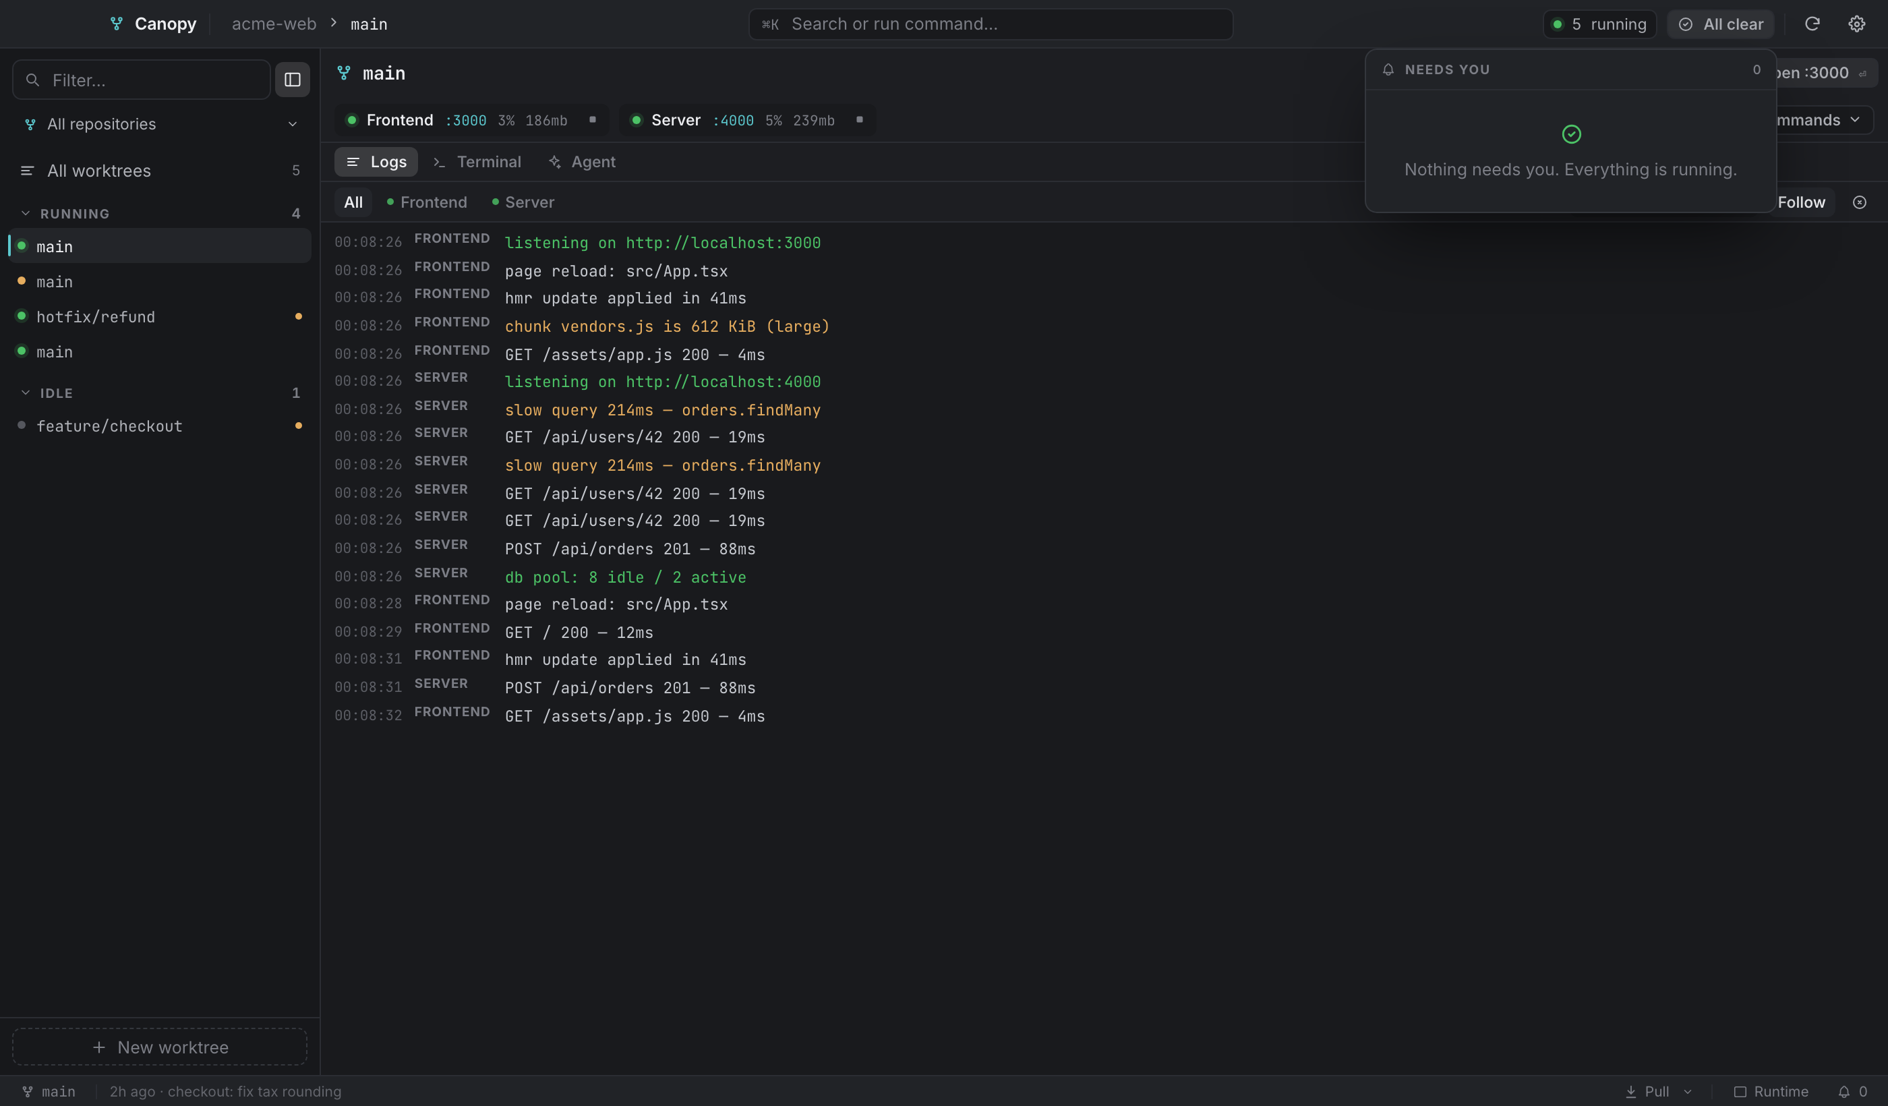Toggle the Runtime indicator in status bar

click(x=1771, y=1091)
